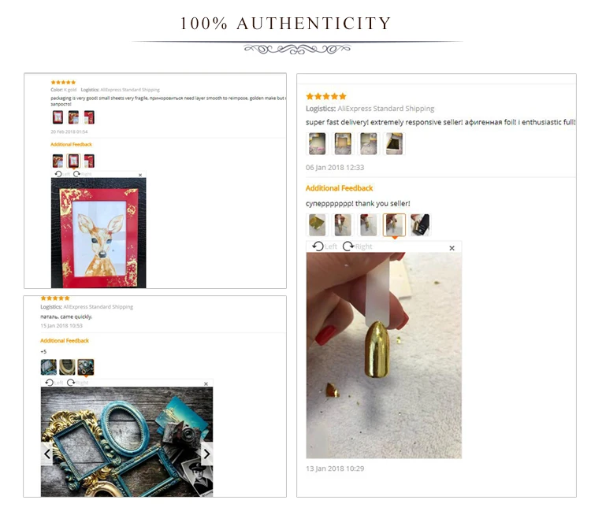Open first thumbnail in 06 Jan review

click(x=317, y=143)
